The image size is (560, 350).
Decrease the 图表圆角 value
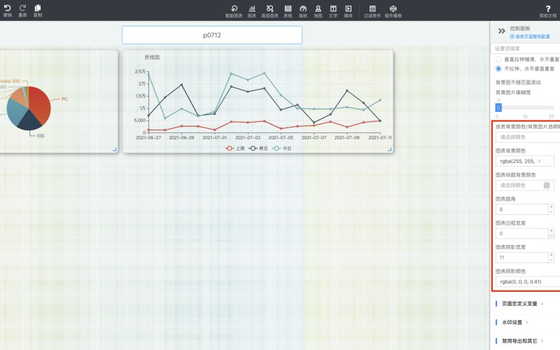click(x=551, y=212)
